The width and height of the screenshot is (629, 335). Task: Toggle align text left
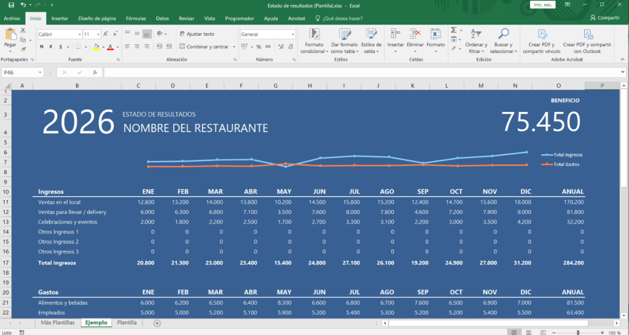click(128, 47)
